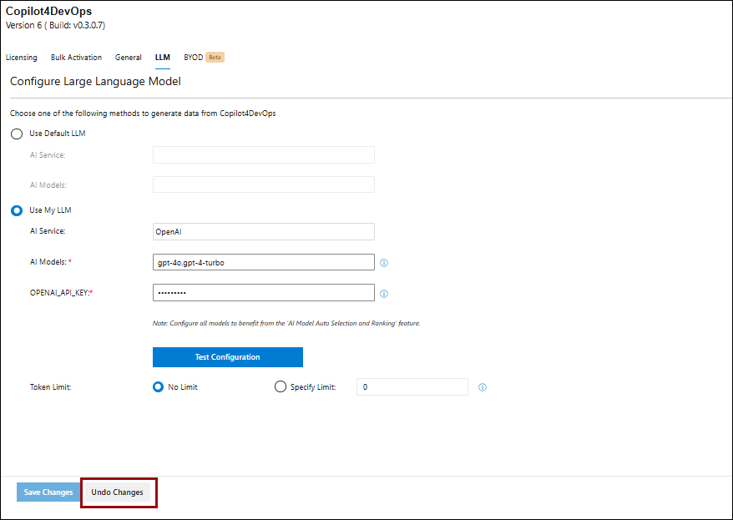The width and height of the screenshot is (733, 520).
Task: Select the LLM tab
Action: (x=162, y=58)
